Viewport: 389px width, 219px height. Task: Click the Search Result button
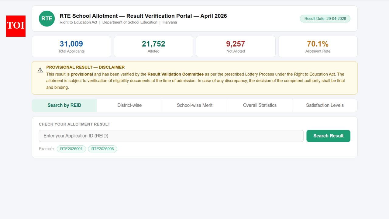328,136
